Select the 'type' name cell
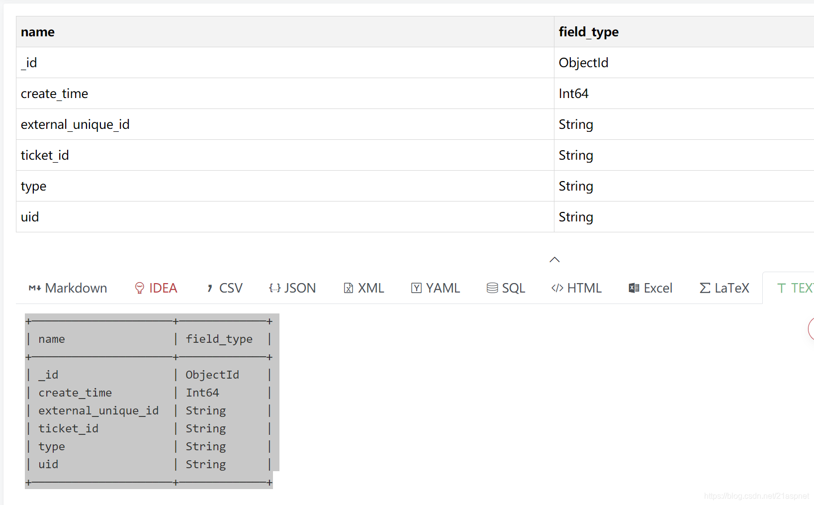Image resolution: width=814 pixels, height=505 pixels. click(x=285, y=186)
